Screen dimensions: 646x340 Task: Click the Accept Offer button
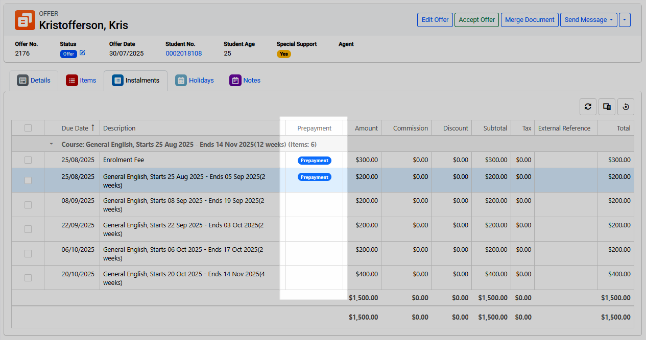(x=476, y=20)
